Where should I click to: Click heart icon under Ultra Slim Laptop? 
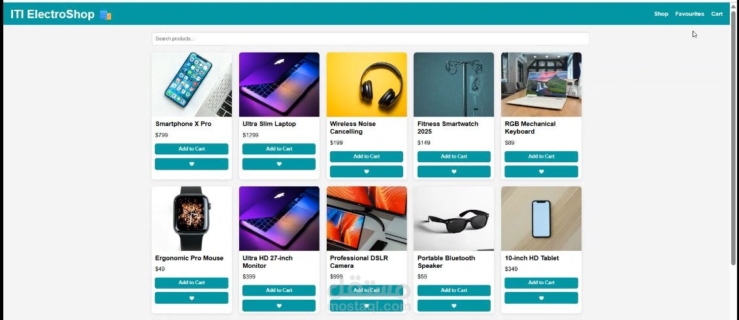point(279,164)
